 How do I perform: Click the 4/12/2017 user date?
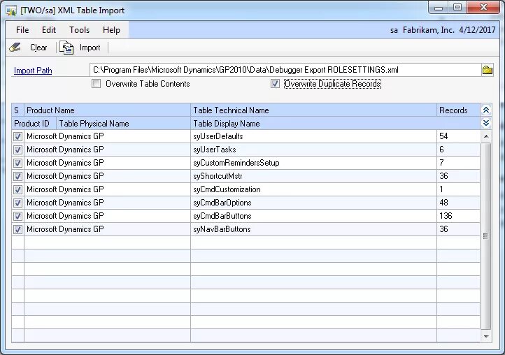(477, 30)
